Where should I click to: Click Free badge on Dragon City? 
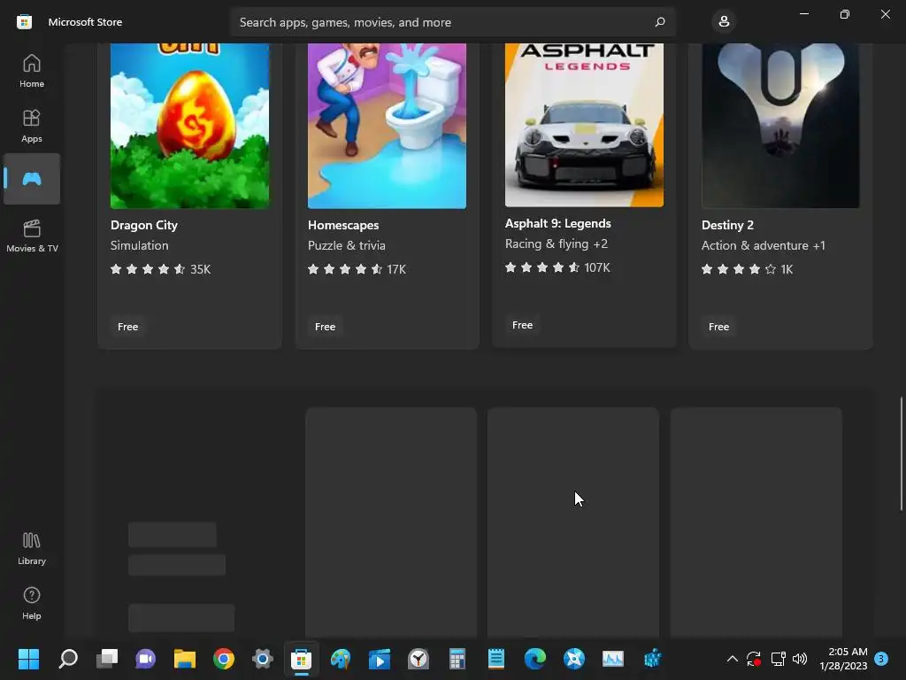pyautogui.click(x=127, y=327)
